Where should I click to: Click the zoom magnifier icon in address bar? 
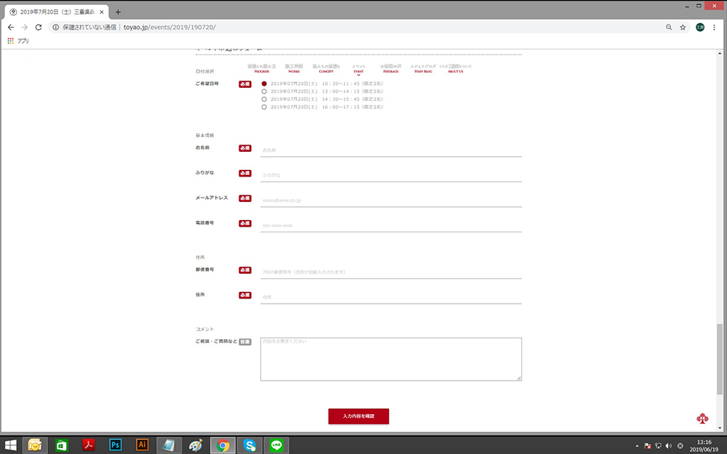tap(669, 27)
